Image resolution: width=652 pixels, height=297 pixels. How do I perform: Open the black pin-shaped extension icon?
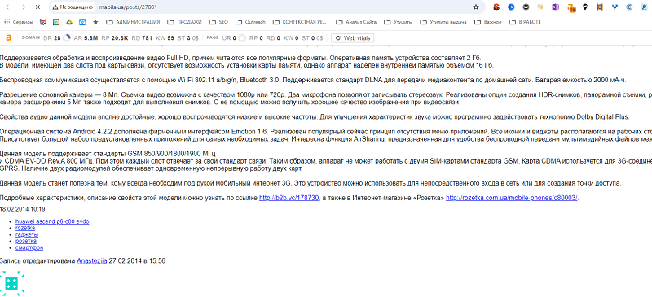585,7
